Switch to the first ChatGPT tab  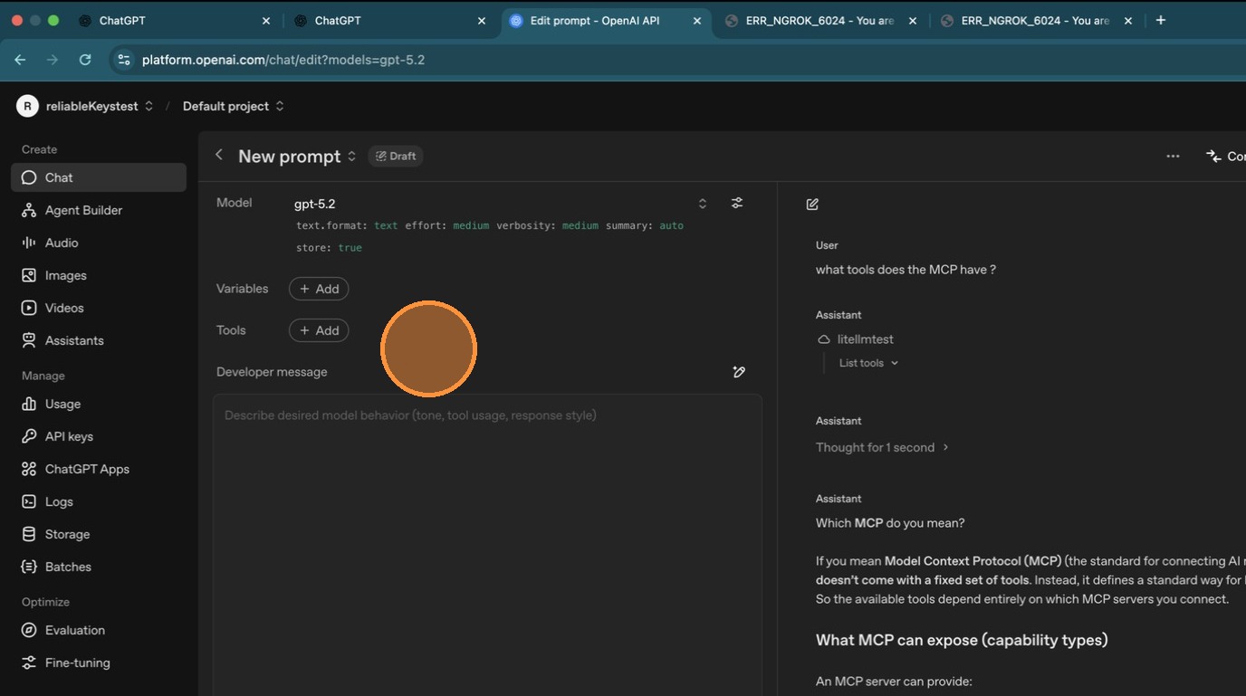pyautogui.click(x=175, y=20)
